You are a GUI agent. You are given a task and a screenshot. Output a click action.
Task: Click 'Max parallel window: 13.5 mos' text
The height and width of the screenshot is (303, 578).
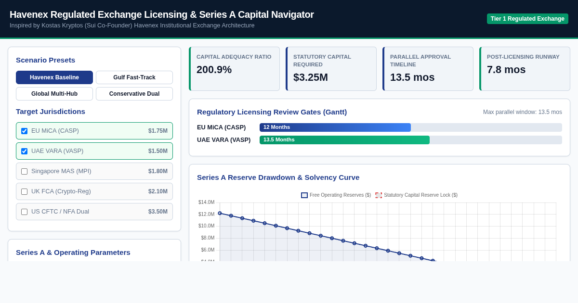[x=523, y=112]
